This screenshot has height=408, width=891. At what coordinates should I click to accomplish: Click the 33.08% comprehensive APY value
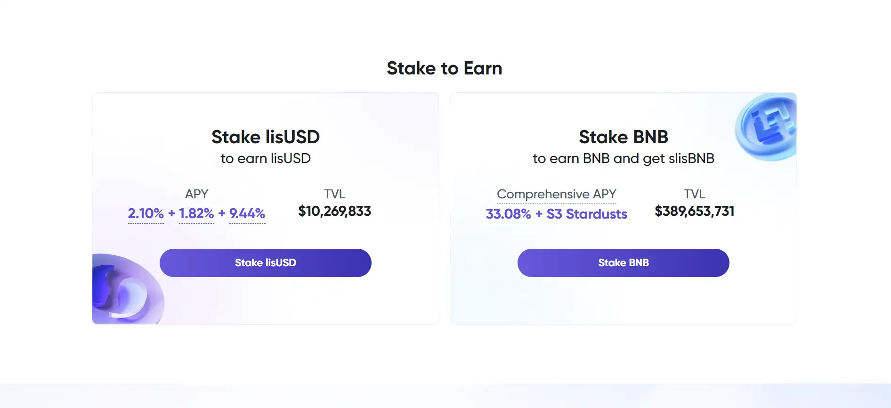coord(508,214)
